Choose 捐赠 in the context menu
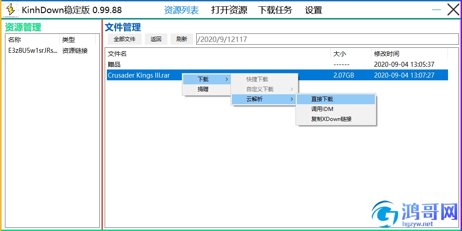The image size is (462, 231). pyautogui.click(x=207, y=89)
